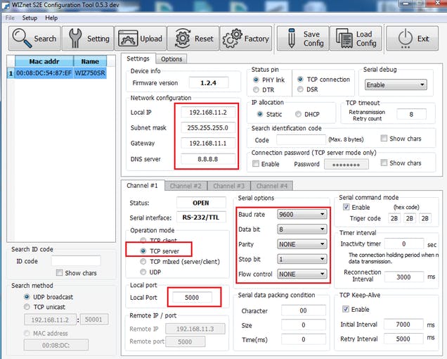The width and height of the screenshot is (447, 359).
Task: Click the Search magnifier toolbar button
Action: click(34, 38)
